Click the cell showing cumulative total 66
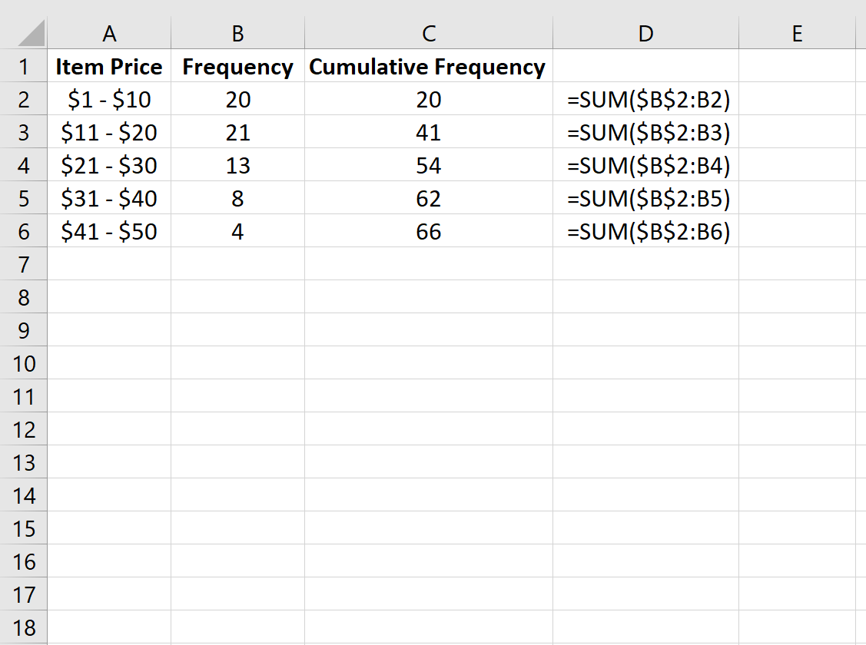 [428, 231]
